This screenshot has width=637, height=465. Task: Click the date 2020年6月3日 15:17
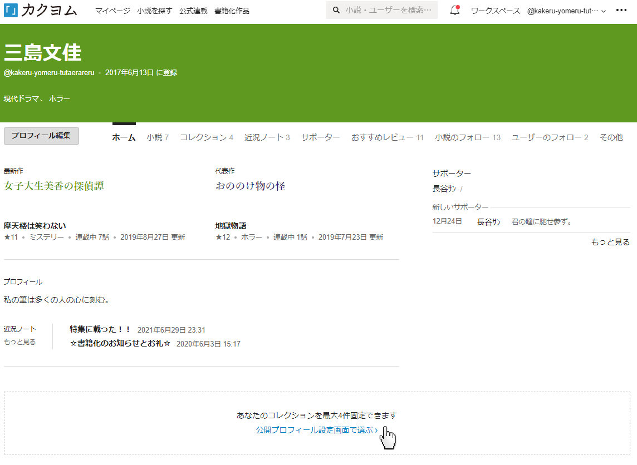(208, 344)
